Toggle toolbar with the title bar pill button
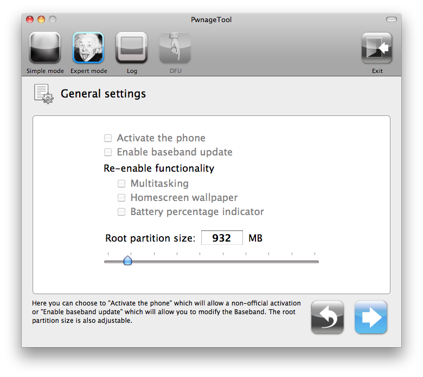423x377 pixels. (391, 20)
